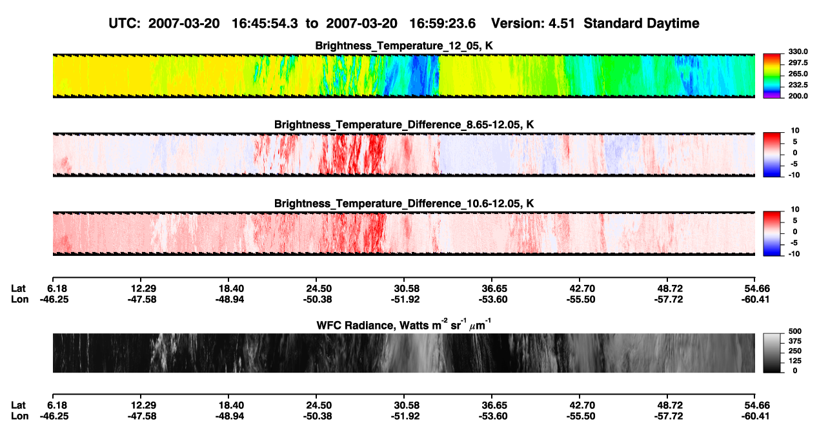Click the 10.6-12.05 brightness difference strip

(x=403, y=233)
